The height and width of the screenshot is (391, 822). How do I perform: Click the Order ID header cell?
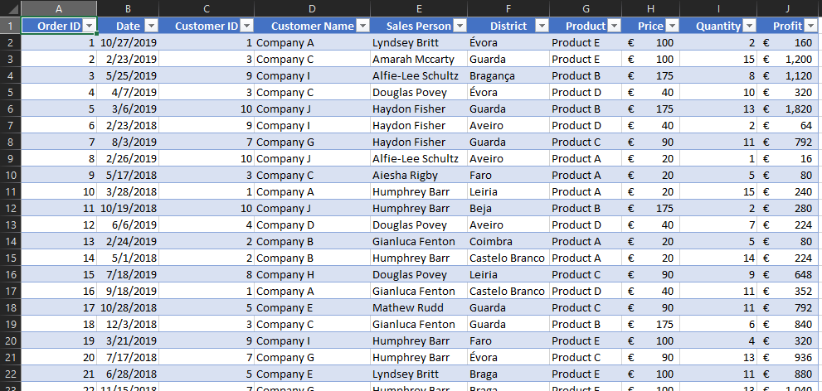59,27
